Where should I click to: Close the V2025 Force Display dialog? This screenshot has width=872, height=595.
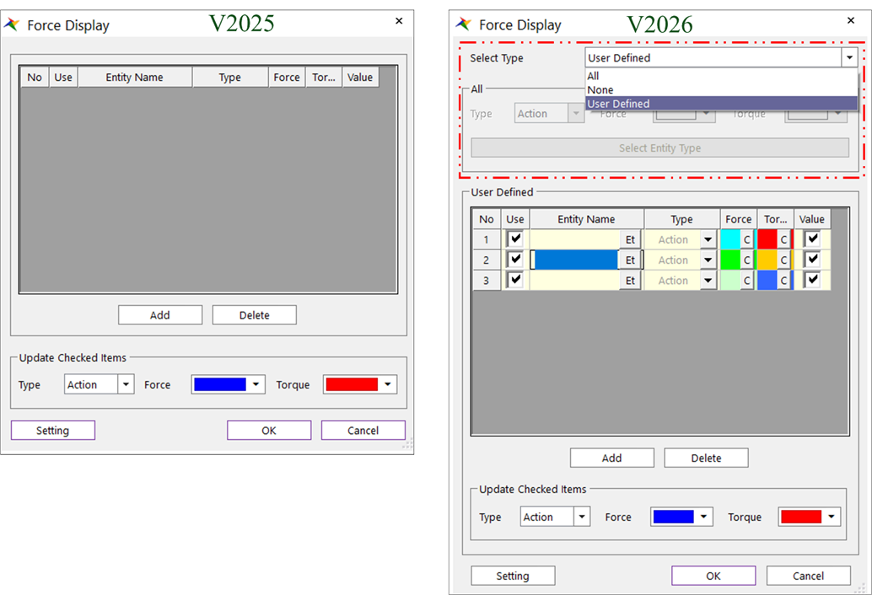coord(399,21)
